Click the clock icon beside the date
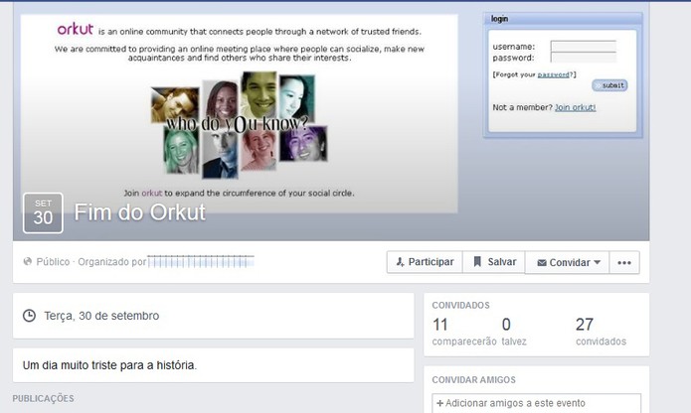Image resolution: width=691 pixels, height=413 pixels. [x=29, y=316]
